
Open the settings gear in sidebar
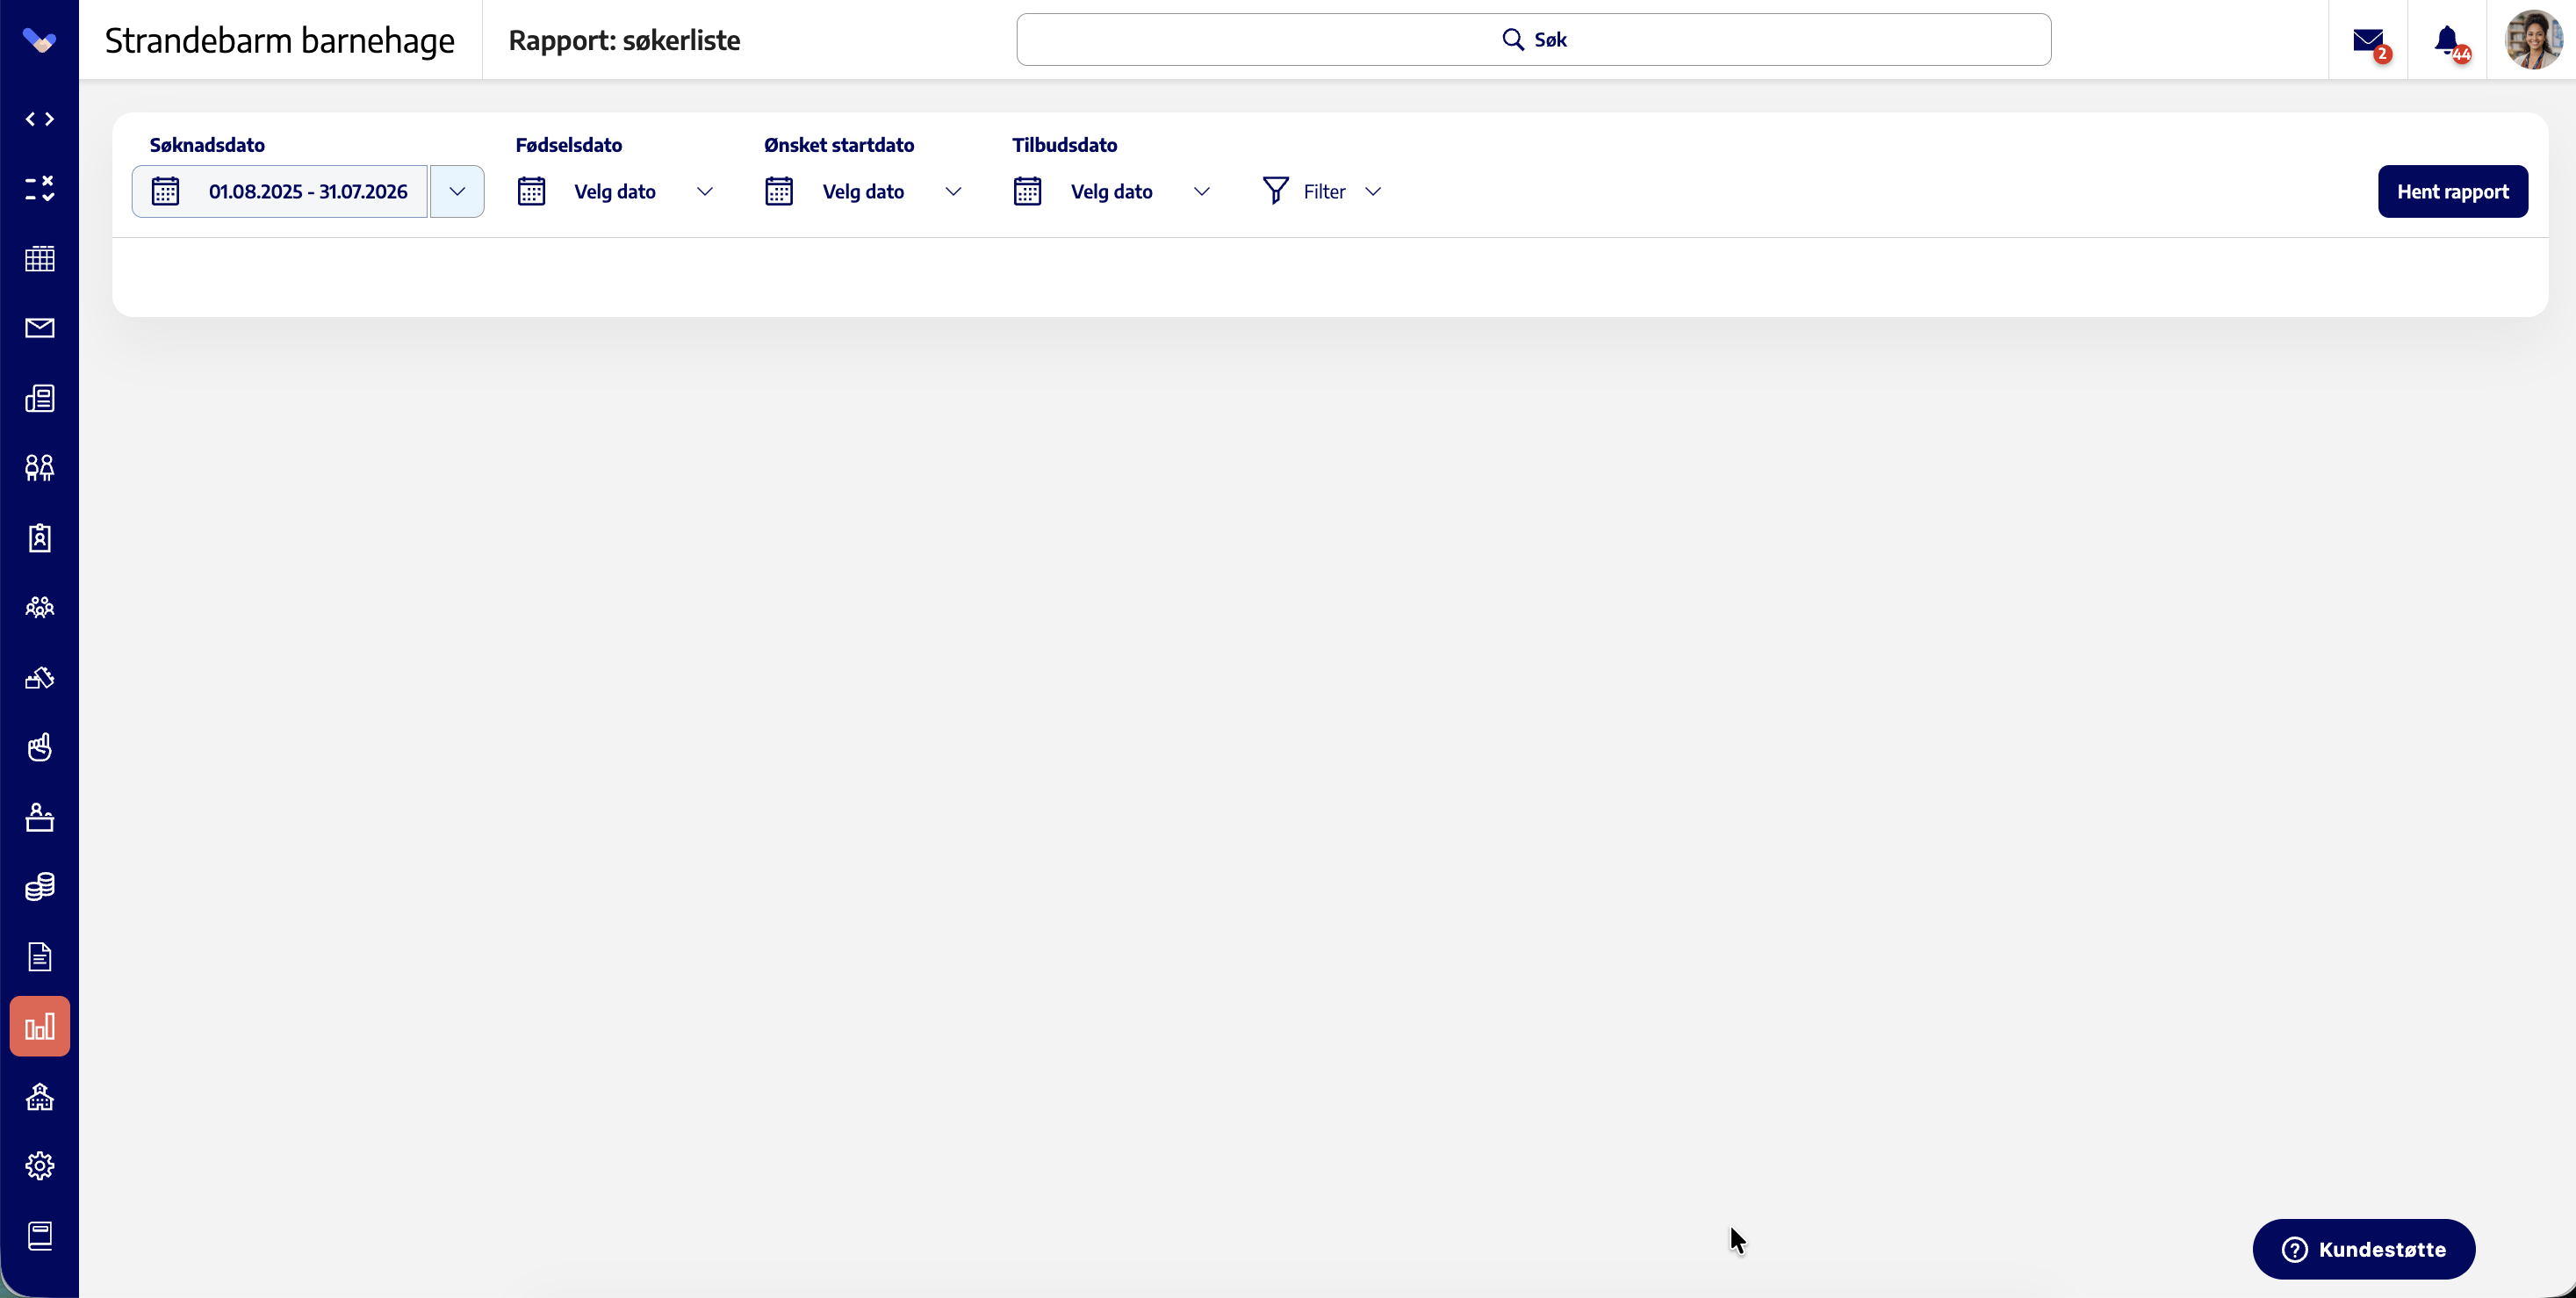39,1166
